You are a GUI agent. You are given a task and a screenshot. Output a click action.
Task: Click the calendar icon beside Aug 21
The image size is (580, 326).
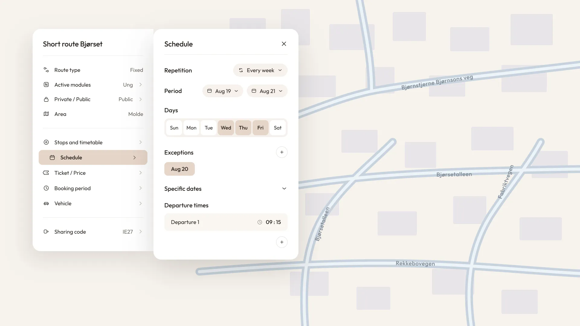tap(254, 91)
